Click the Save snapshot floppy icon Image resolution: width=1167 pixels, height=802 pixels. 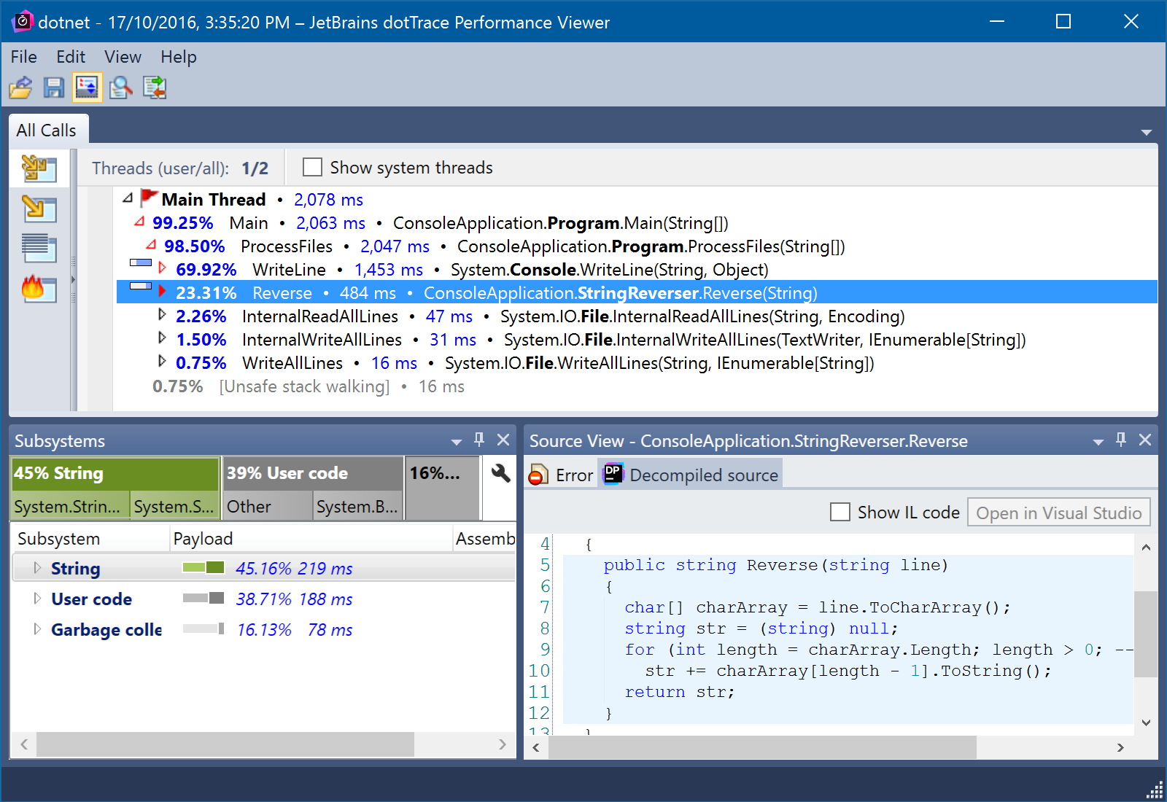[54, 87]
